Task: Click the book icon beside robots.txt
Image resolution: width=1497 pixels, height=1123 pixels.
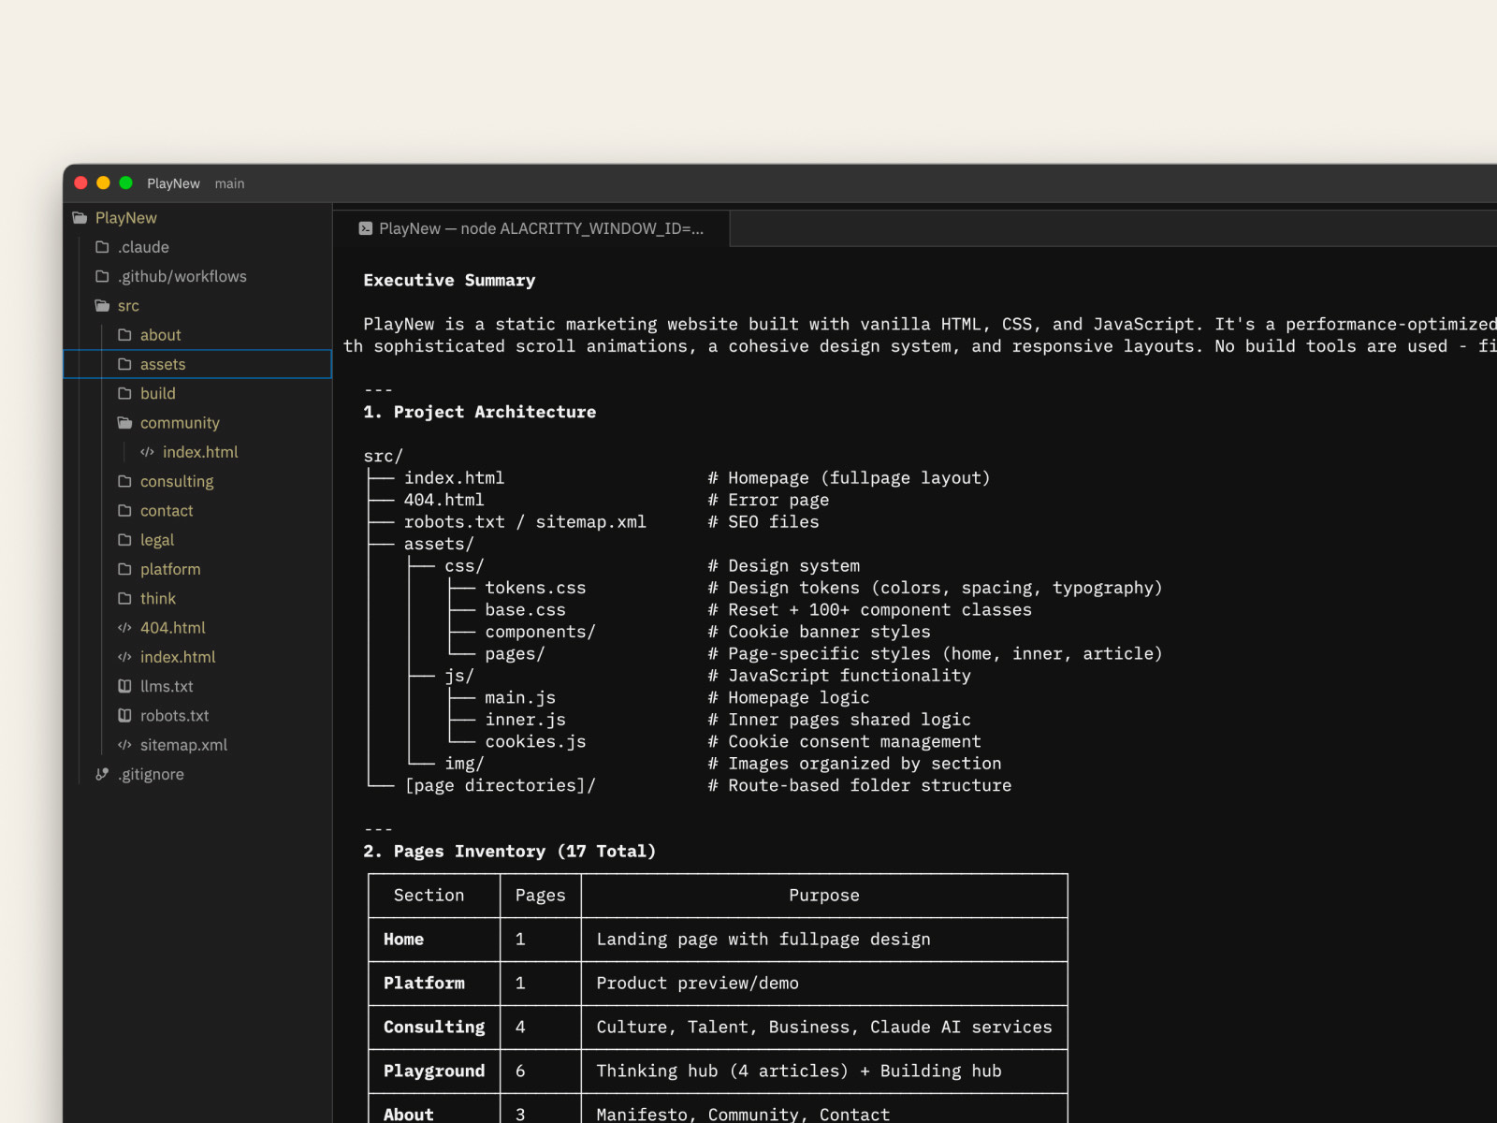Action: [124, 716]
